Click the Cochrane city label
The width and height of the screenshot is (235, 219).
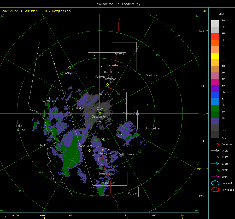pyautogui.click(x=85, y=146)
